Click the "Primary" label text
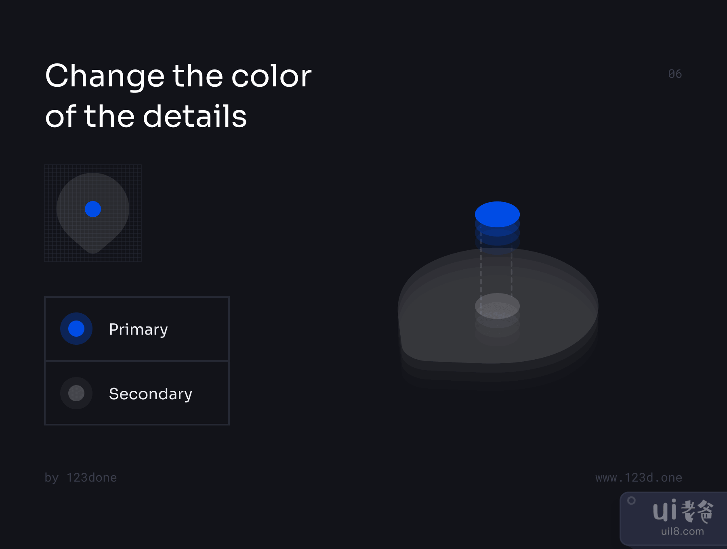The height and width of the screenshot is (549, 727). [x=138, y=329]
